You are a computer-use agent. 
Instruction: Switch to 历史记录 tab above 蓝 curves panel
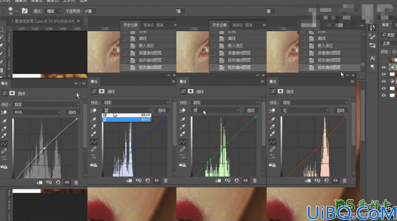[x=131, y=25]
